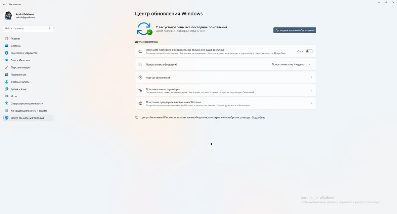
Task: Open Сеть и Интернет label
Action: 21,60
